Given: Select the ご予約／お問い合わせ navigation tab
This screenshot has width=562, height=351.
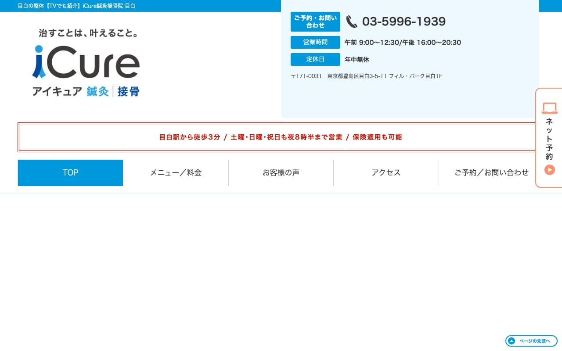Looking at the screenshot, I should [491, 172].
